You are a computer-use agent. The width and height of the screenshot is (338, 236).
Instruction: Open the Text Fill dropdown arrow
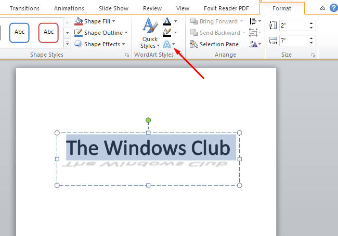tap(175, 21)
